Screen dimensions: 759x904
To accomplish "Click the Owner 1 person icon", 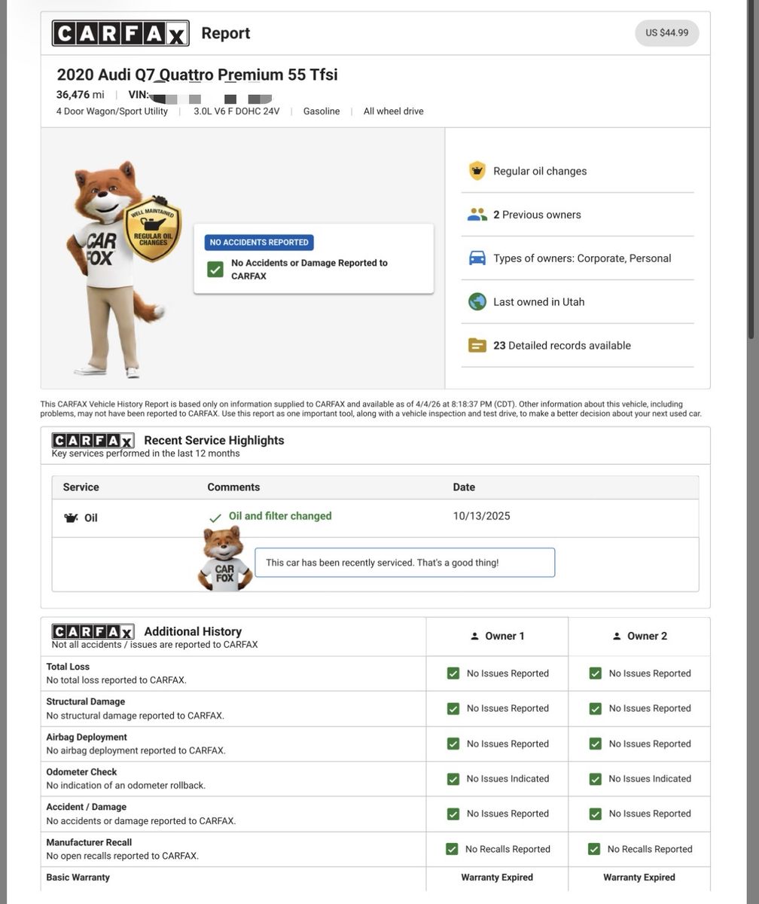I will 474,637.
